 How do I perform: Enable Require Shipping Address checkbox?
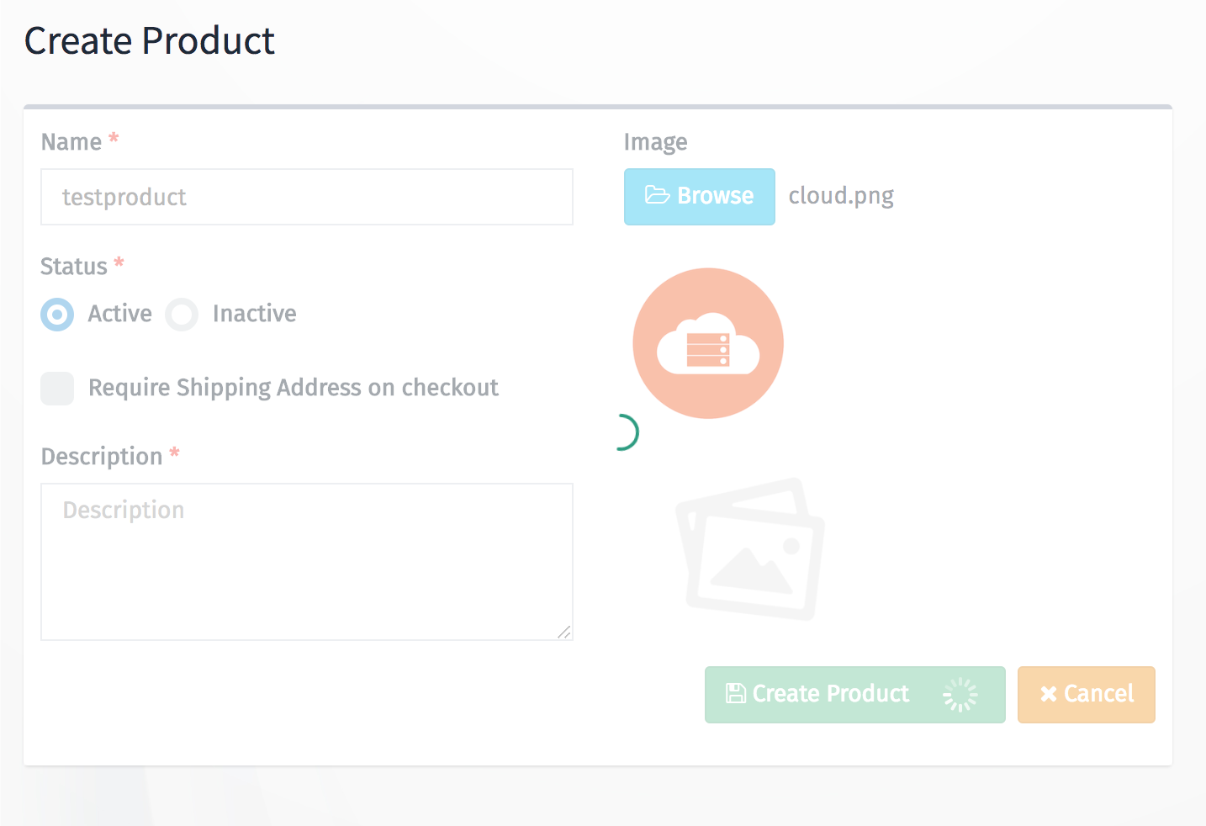[57, 389]
